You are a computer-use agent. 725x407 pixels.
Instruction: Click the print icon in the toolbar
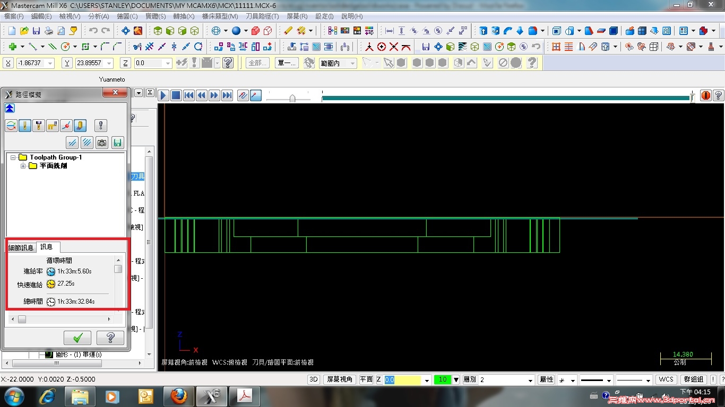point(49,31)
